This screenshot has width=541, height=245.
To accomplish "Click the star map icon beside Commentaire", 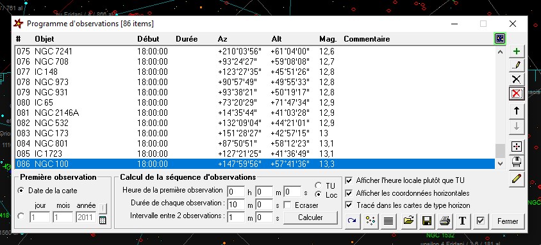I will [499, 38].
